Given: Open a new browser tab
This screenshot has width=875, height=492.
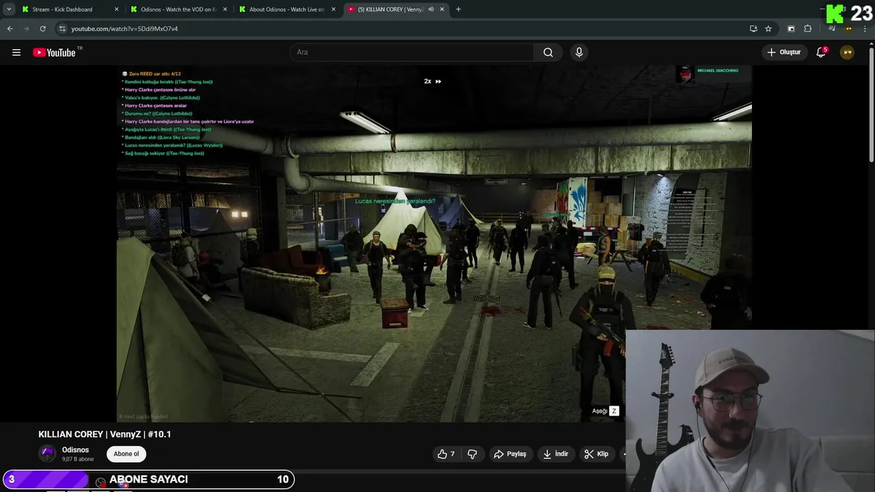Looking at the screenshot, I should (x=458, y=10).
